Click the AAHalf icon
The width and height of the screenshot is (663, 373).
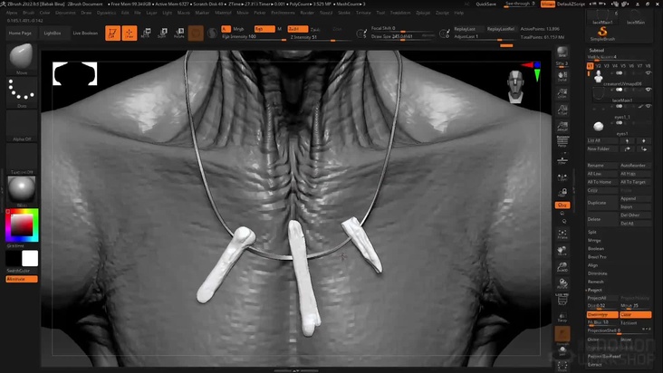click(x=562, y=126)
